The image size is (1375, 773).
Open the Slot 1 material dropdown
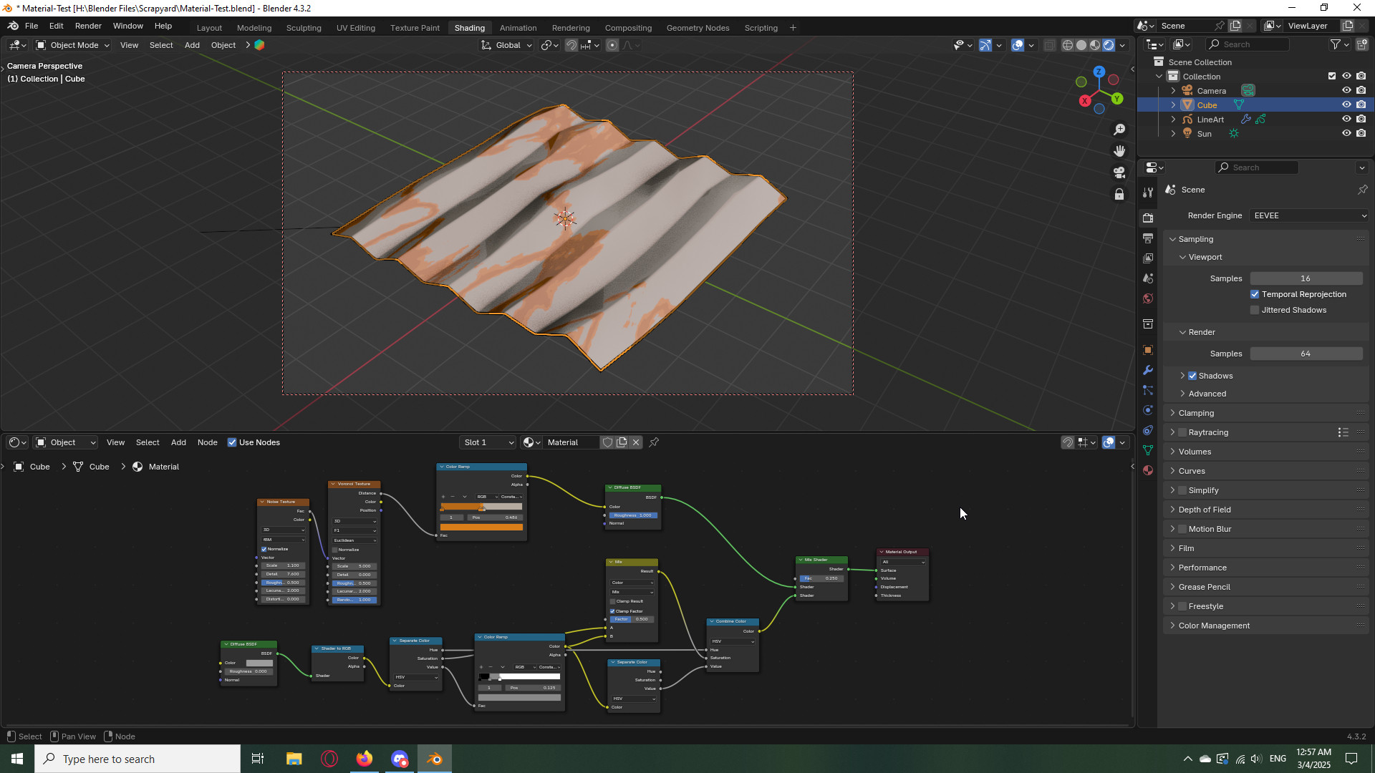click(x=488, y=442)
